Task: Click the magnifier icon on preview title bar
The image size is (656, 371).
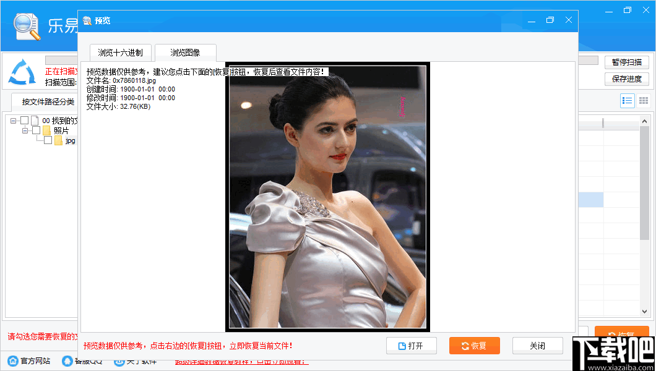Action: pos(87,20)
